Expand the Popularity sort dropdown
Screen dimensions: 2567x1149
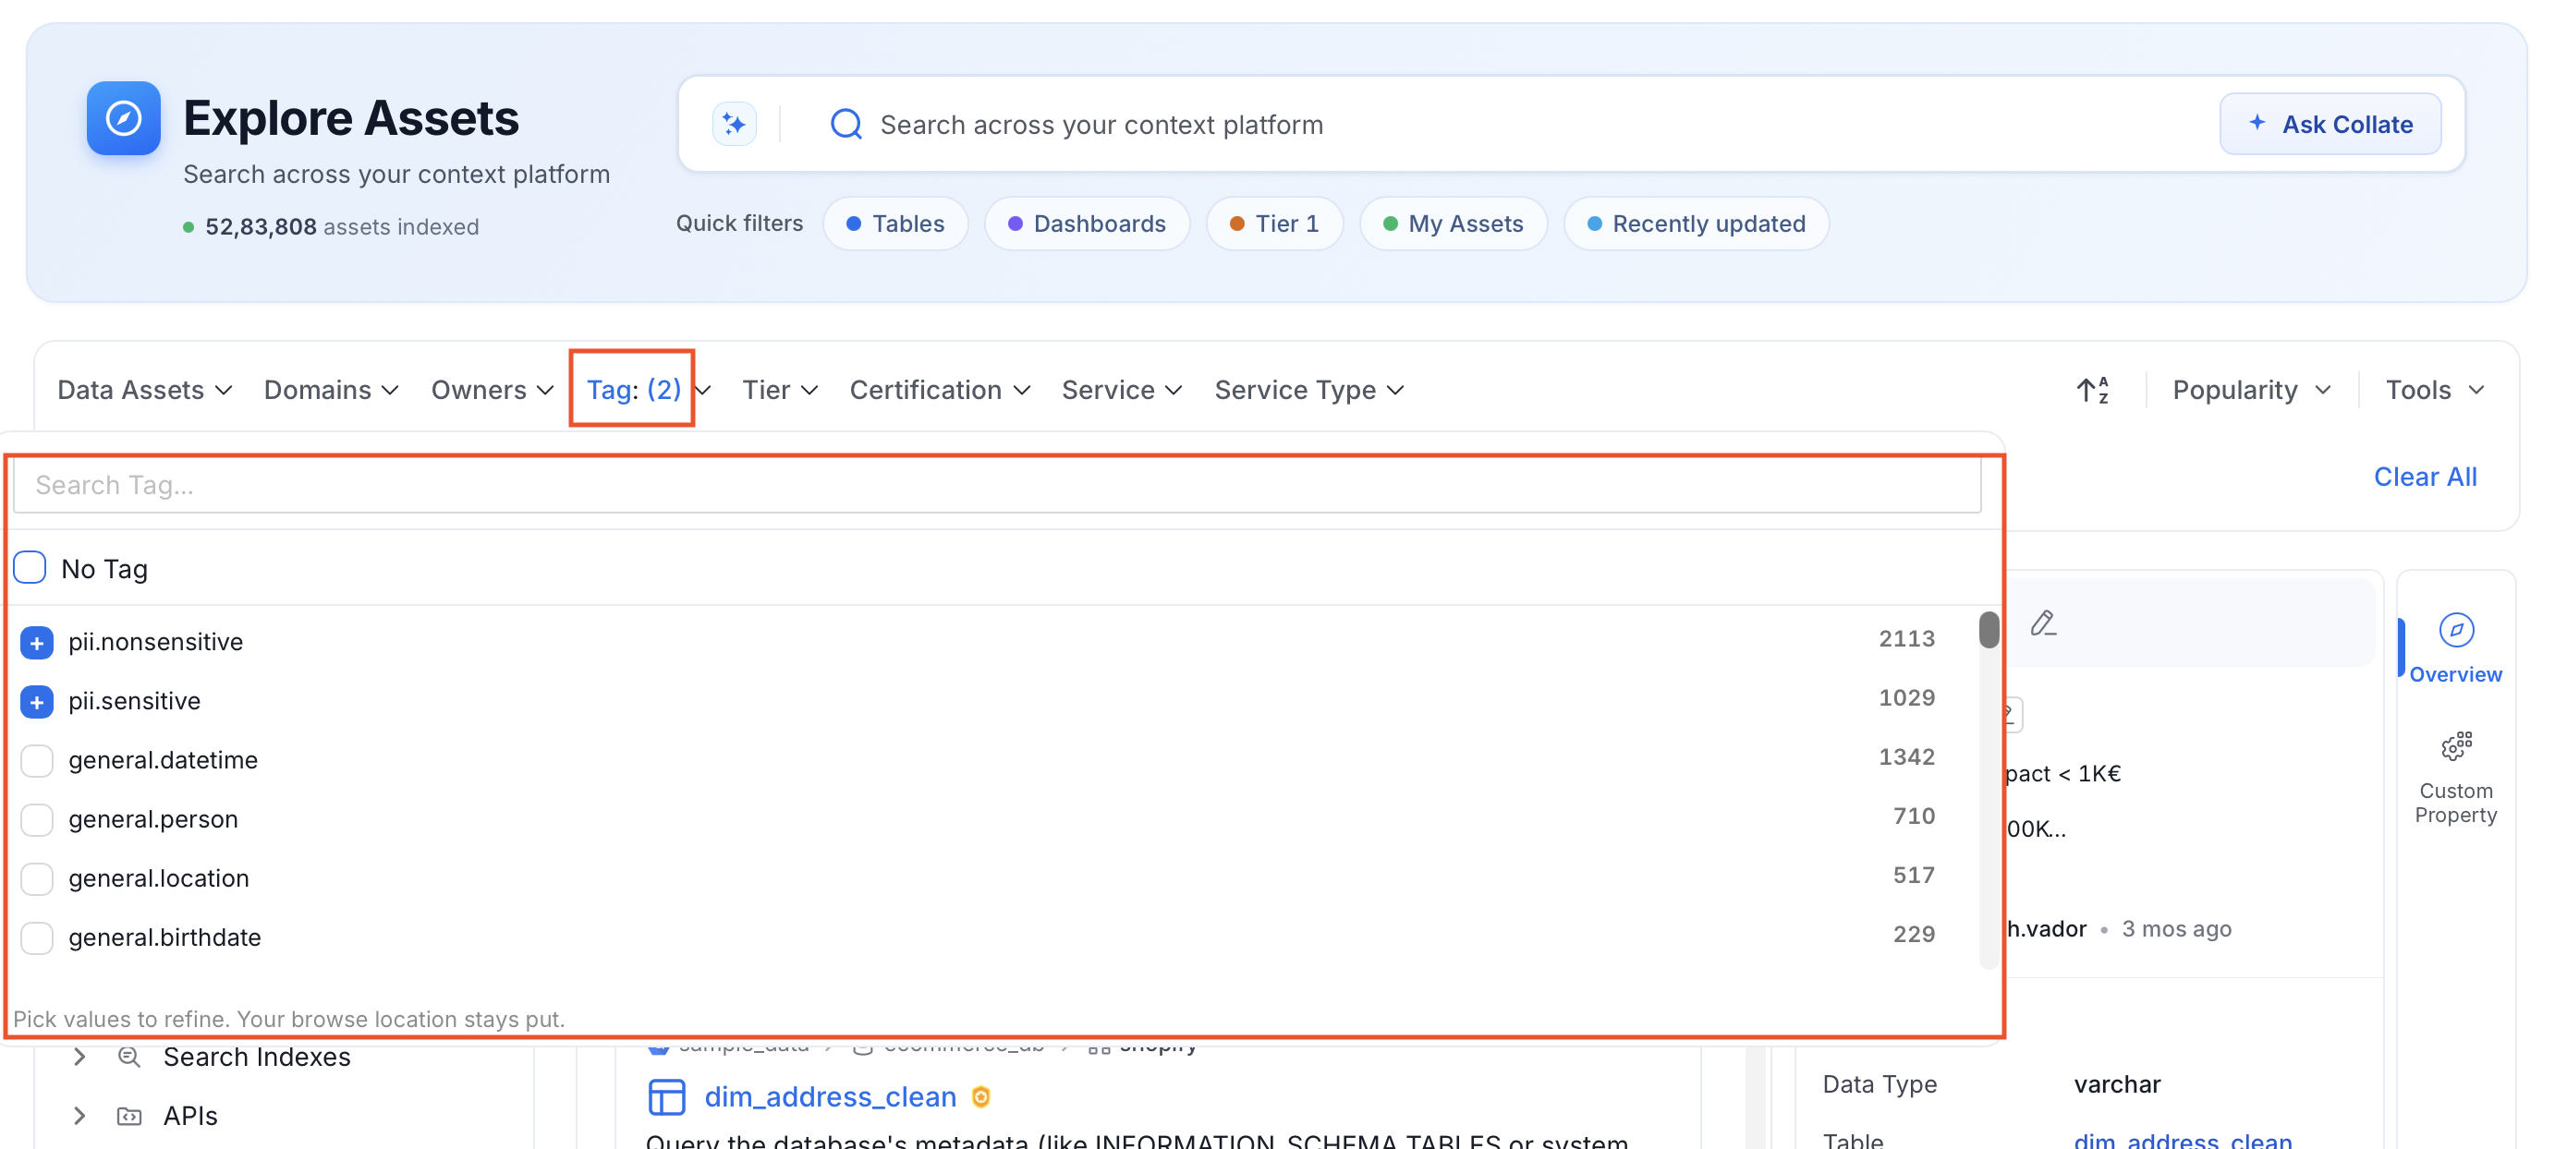[x=2251, y=391]
